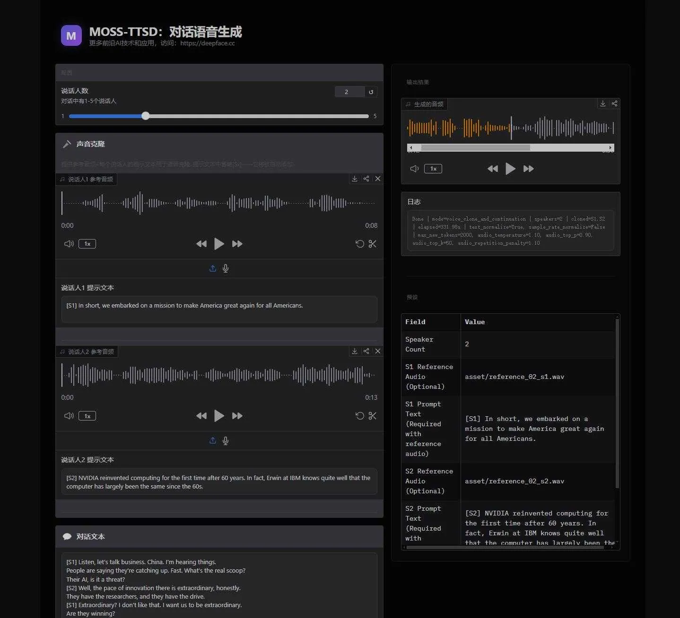The image size is (680, 618).
Task: Trim speaker 1 reference audio with the scissors tool
Action: tap(373, 244)
